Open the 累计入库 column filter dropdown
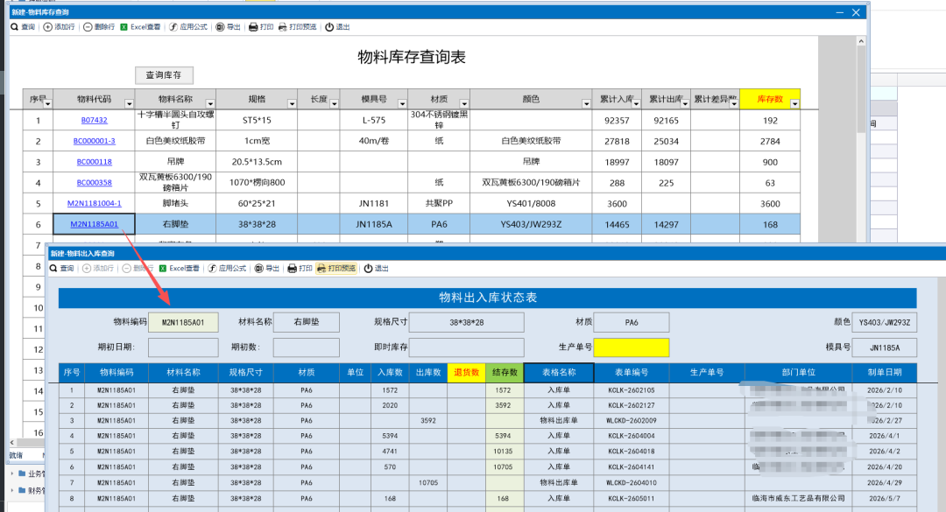 tap(636, 104)
